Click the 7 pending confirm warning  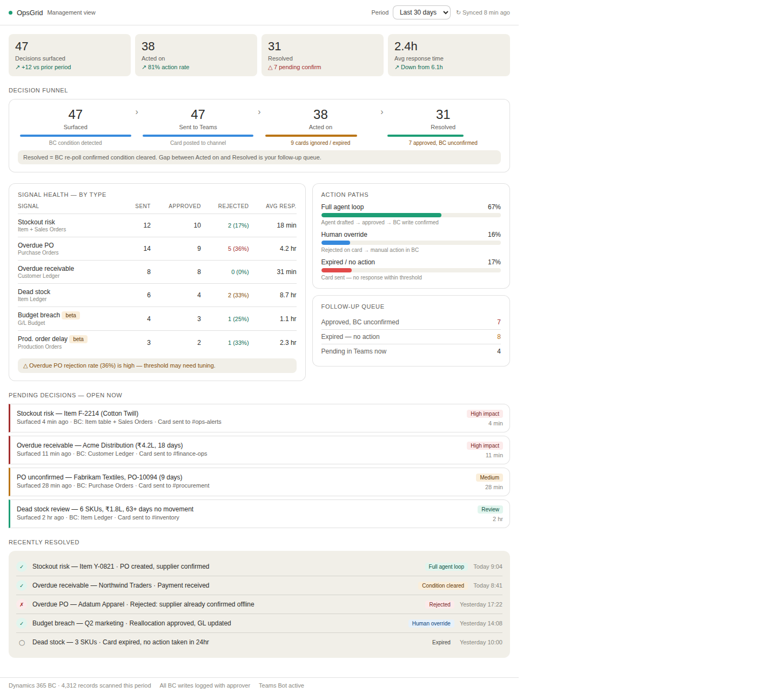(294, 67)
